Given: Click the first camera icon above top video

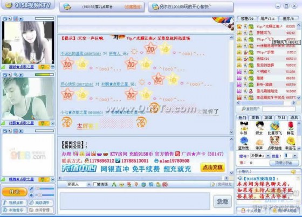Looking at the screenshot, I should [5, 19].
